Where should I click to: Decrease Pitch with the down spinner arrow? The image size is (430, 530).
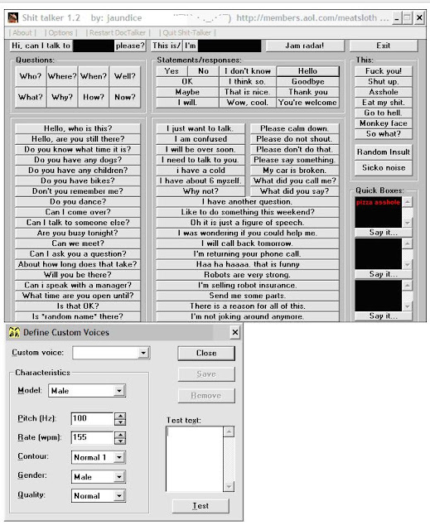point(120,422)
